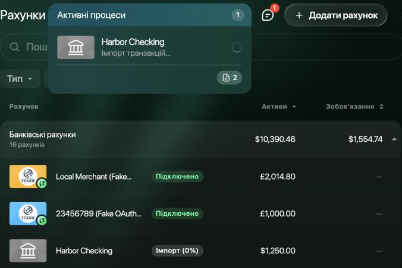
Task: Click the Рахунки page title
Action: click(x=23, y=15)
